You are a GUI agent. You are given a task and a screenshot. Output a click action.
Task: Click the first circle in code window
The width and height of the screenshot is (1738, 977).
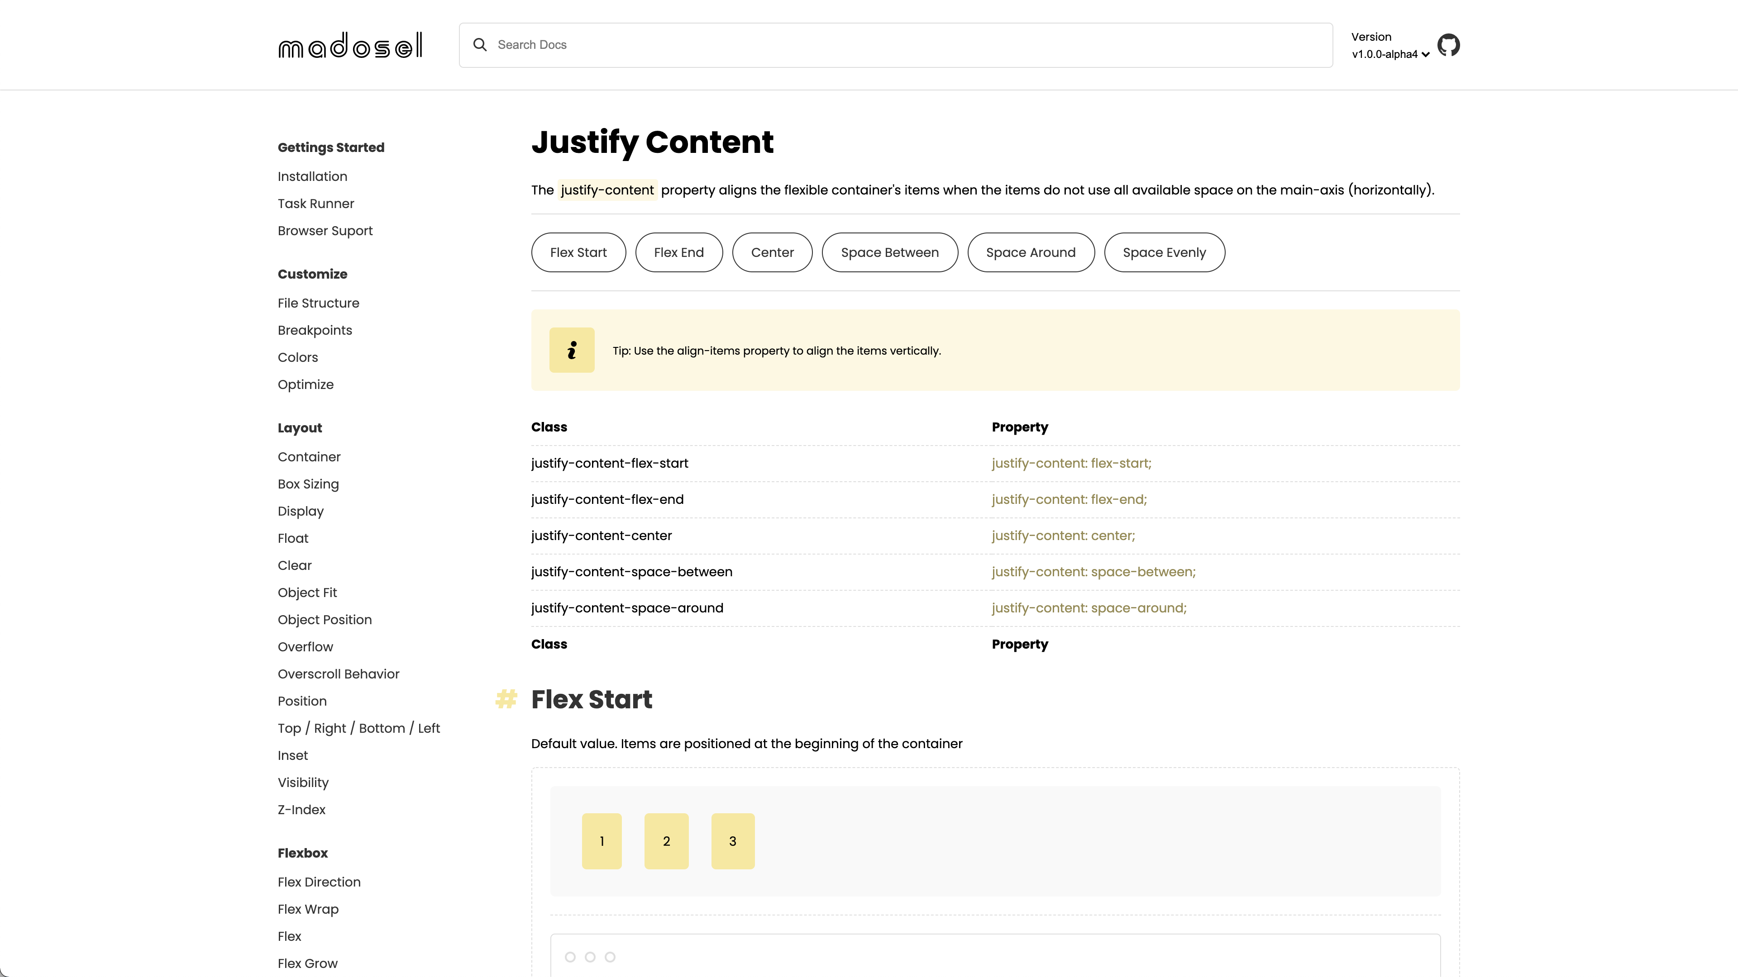point(570,957)
